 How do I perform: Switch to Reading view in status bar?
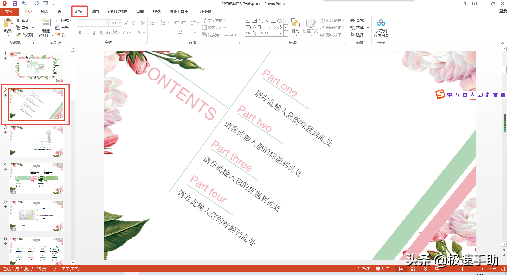coord(425,269)
